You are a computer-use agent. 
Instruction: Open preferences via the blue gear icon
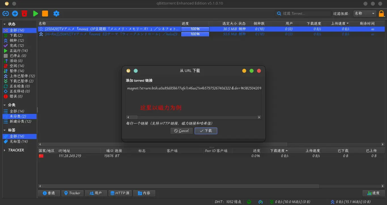[x=56, y=13]
